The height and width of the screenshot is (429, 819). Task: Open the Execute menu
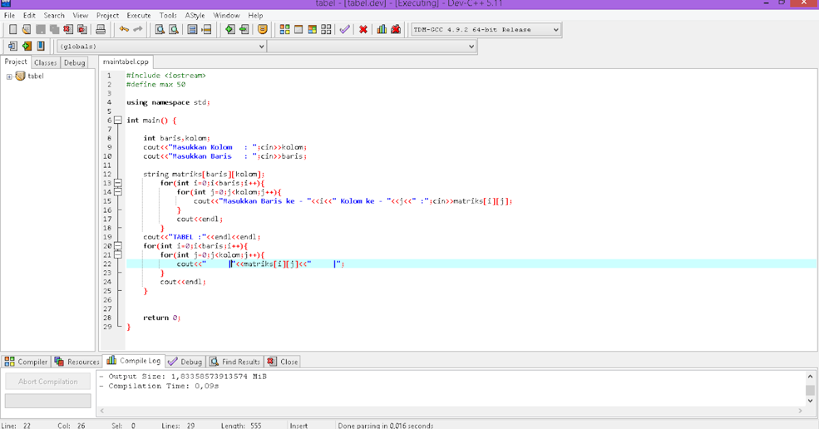139,14
